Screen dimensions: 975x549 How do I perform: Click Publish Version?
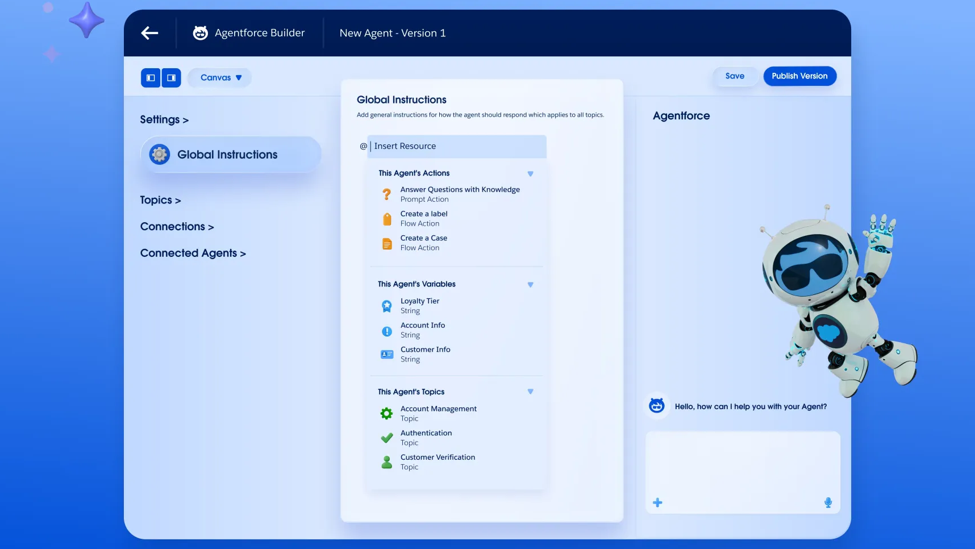799,76
